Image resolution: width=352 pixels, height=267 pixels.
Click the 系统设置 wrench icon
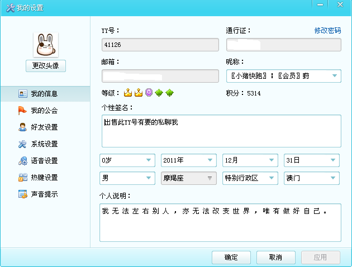pyautogui.click(x=22, y=144)
